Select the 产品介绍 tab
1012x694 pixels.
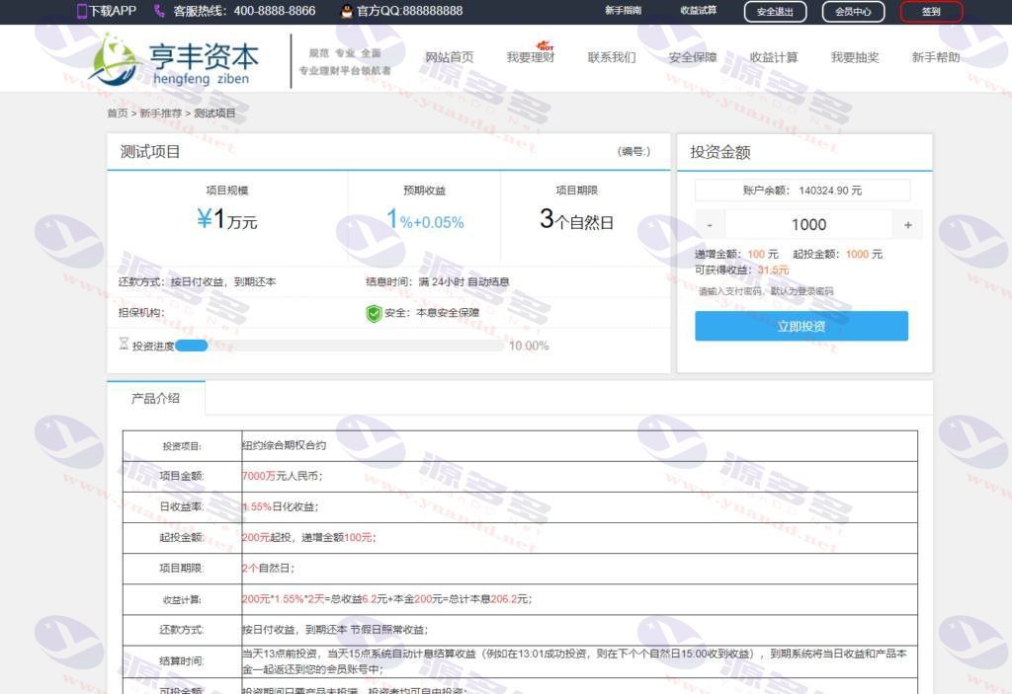155,398
